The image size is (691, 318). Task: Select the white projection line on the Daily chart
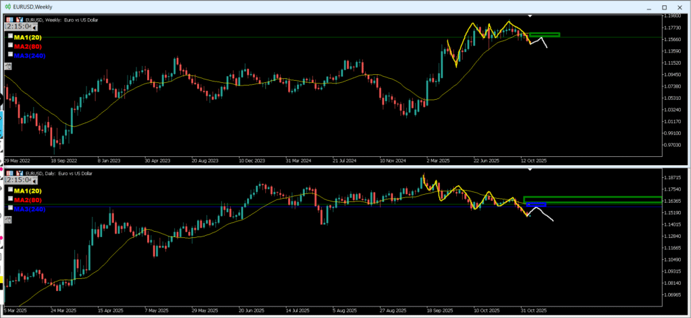(x=545, y=215)
